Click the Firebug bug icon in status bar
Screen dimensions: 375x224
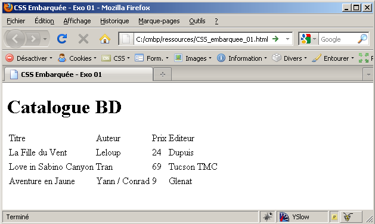click(x=268, y=217)
